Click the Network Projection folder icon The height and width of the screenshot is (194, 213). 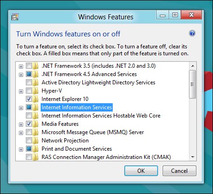36,141
